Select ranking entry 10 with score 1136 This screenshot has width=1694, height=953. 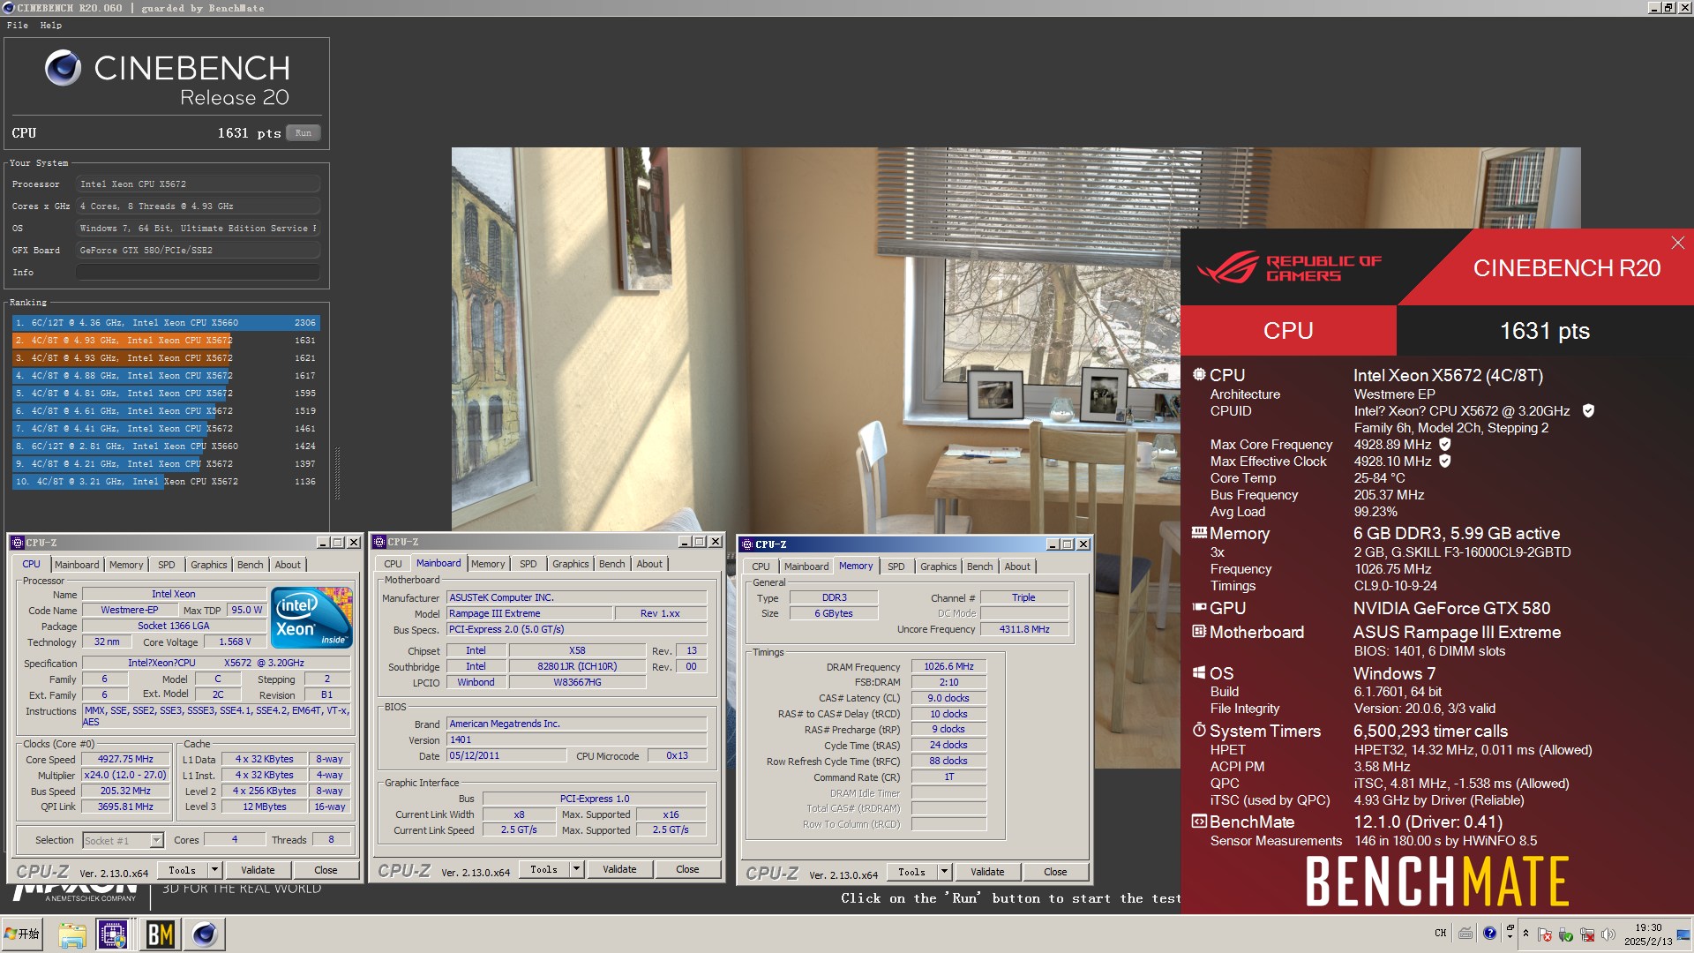pyautogui.click(x=165, y=482)
